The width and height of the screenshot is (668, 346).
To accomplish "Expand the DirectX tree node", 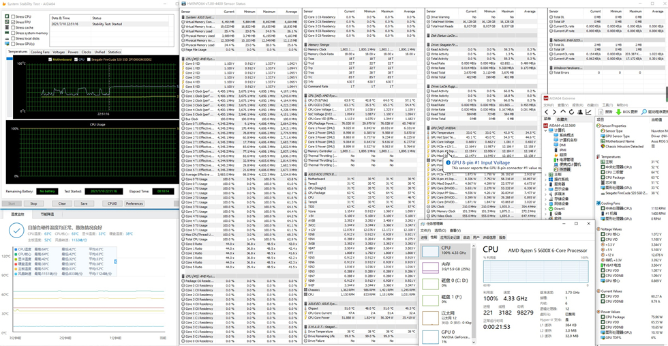I will [545, 209].
